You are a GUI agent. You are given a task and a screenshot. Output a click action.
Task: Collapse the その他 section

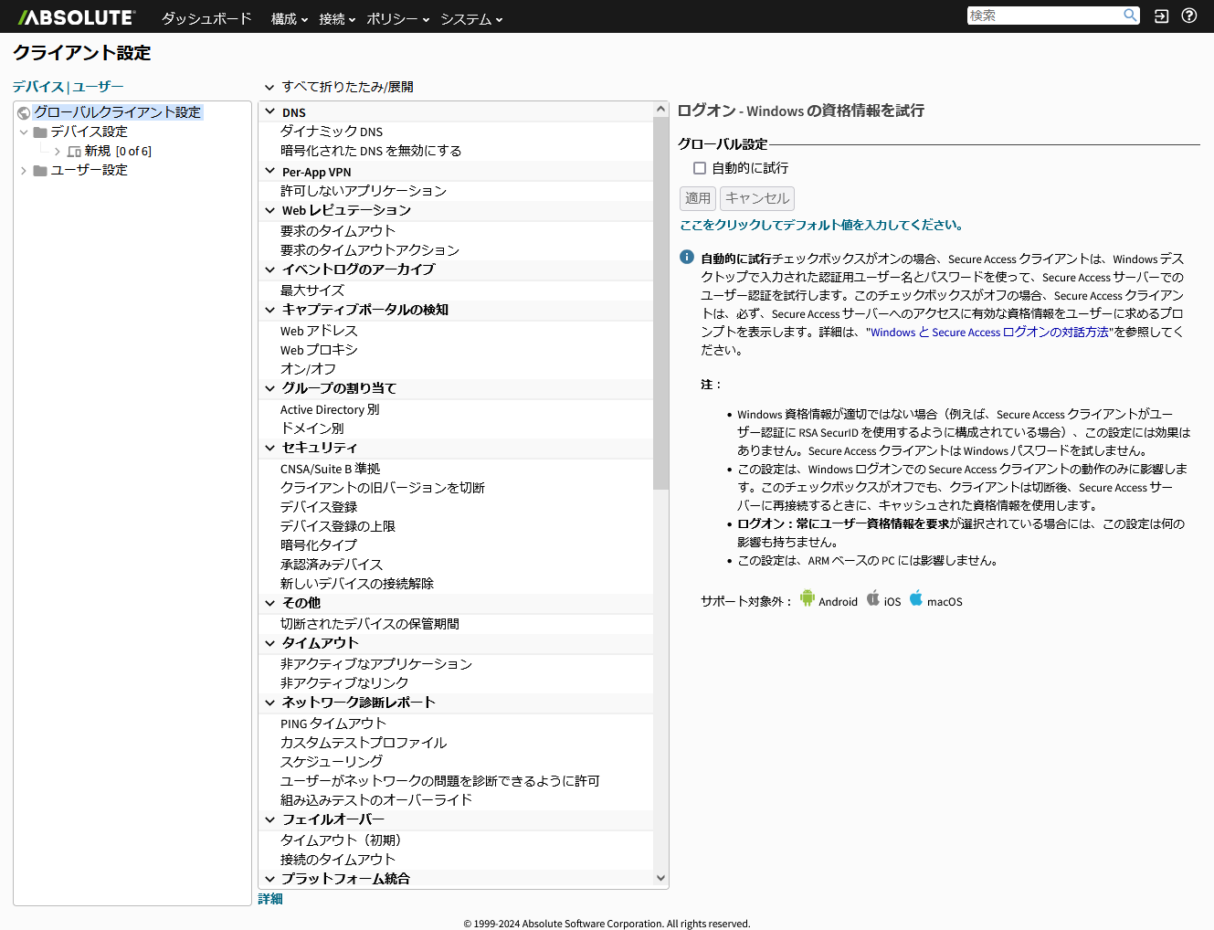pyautogui.click(x=269, y=603)
